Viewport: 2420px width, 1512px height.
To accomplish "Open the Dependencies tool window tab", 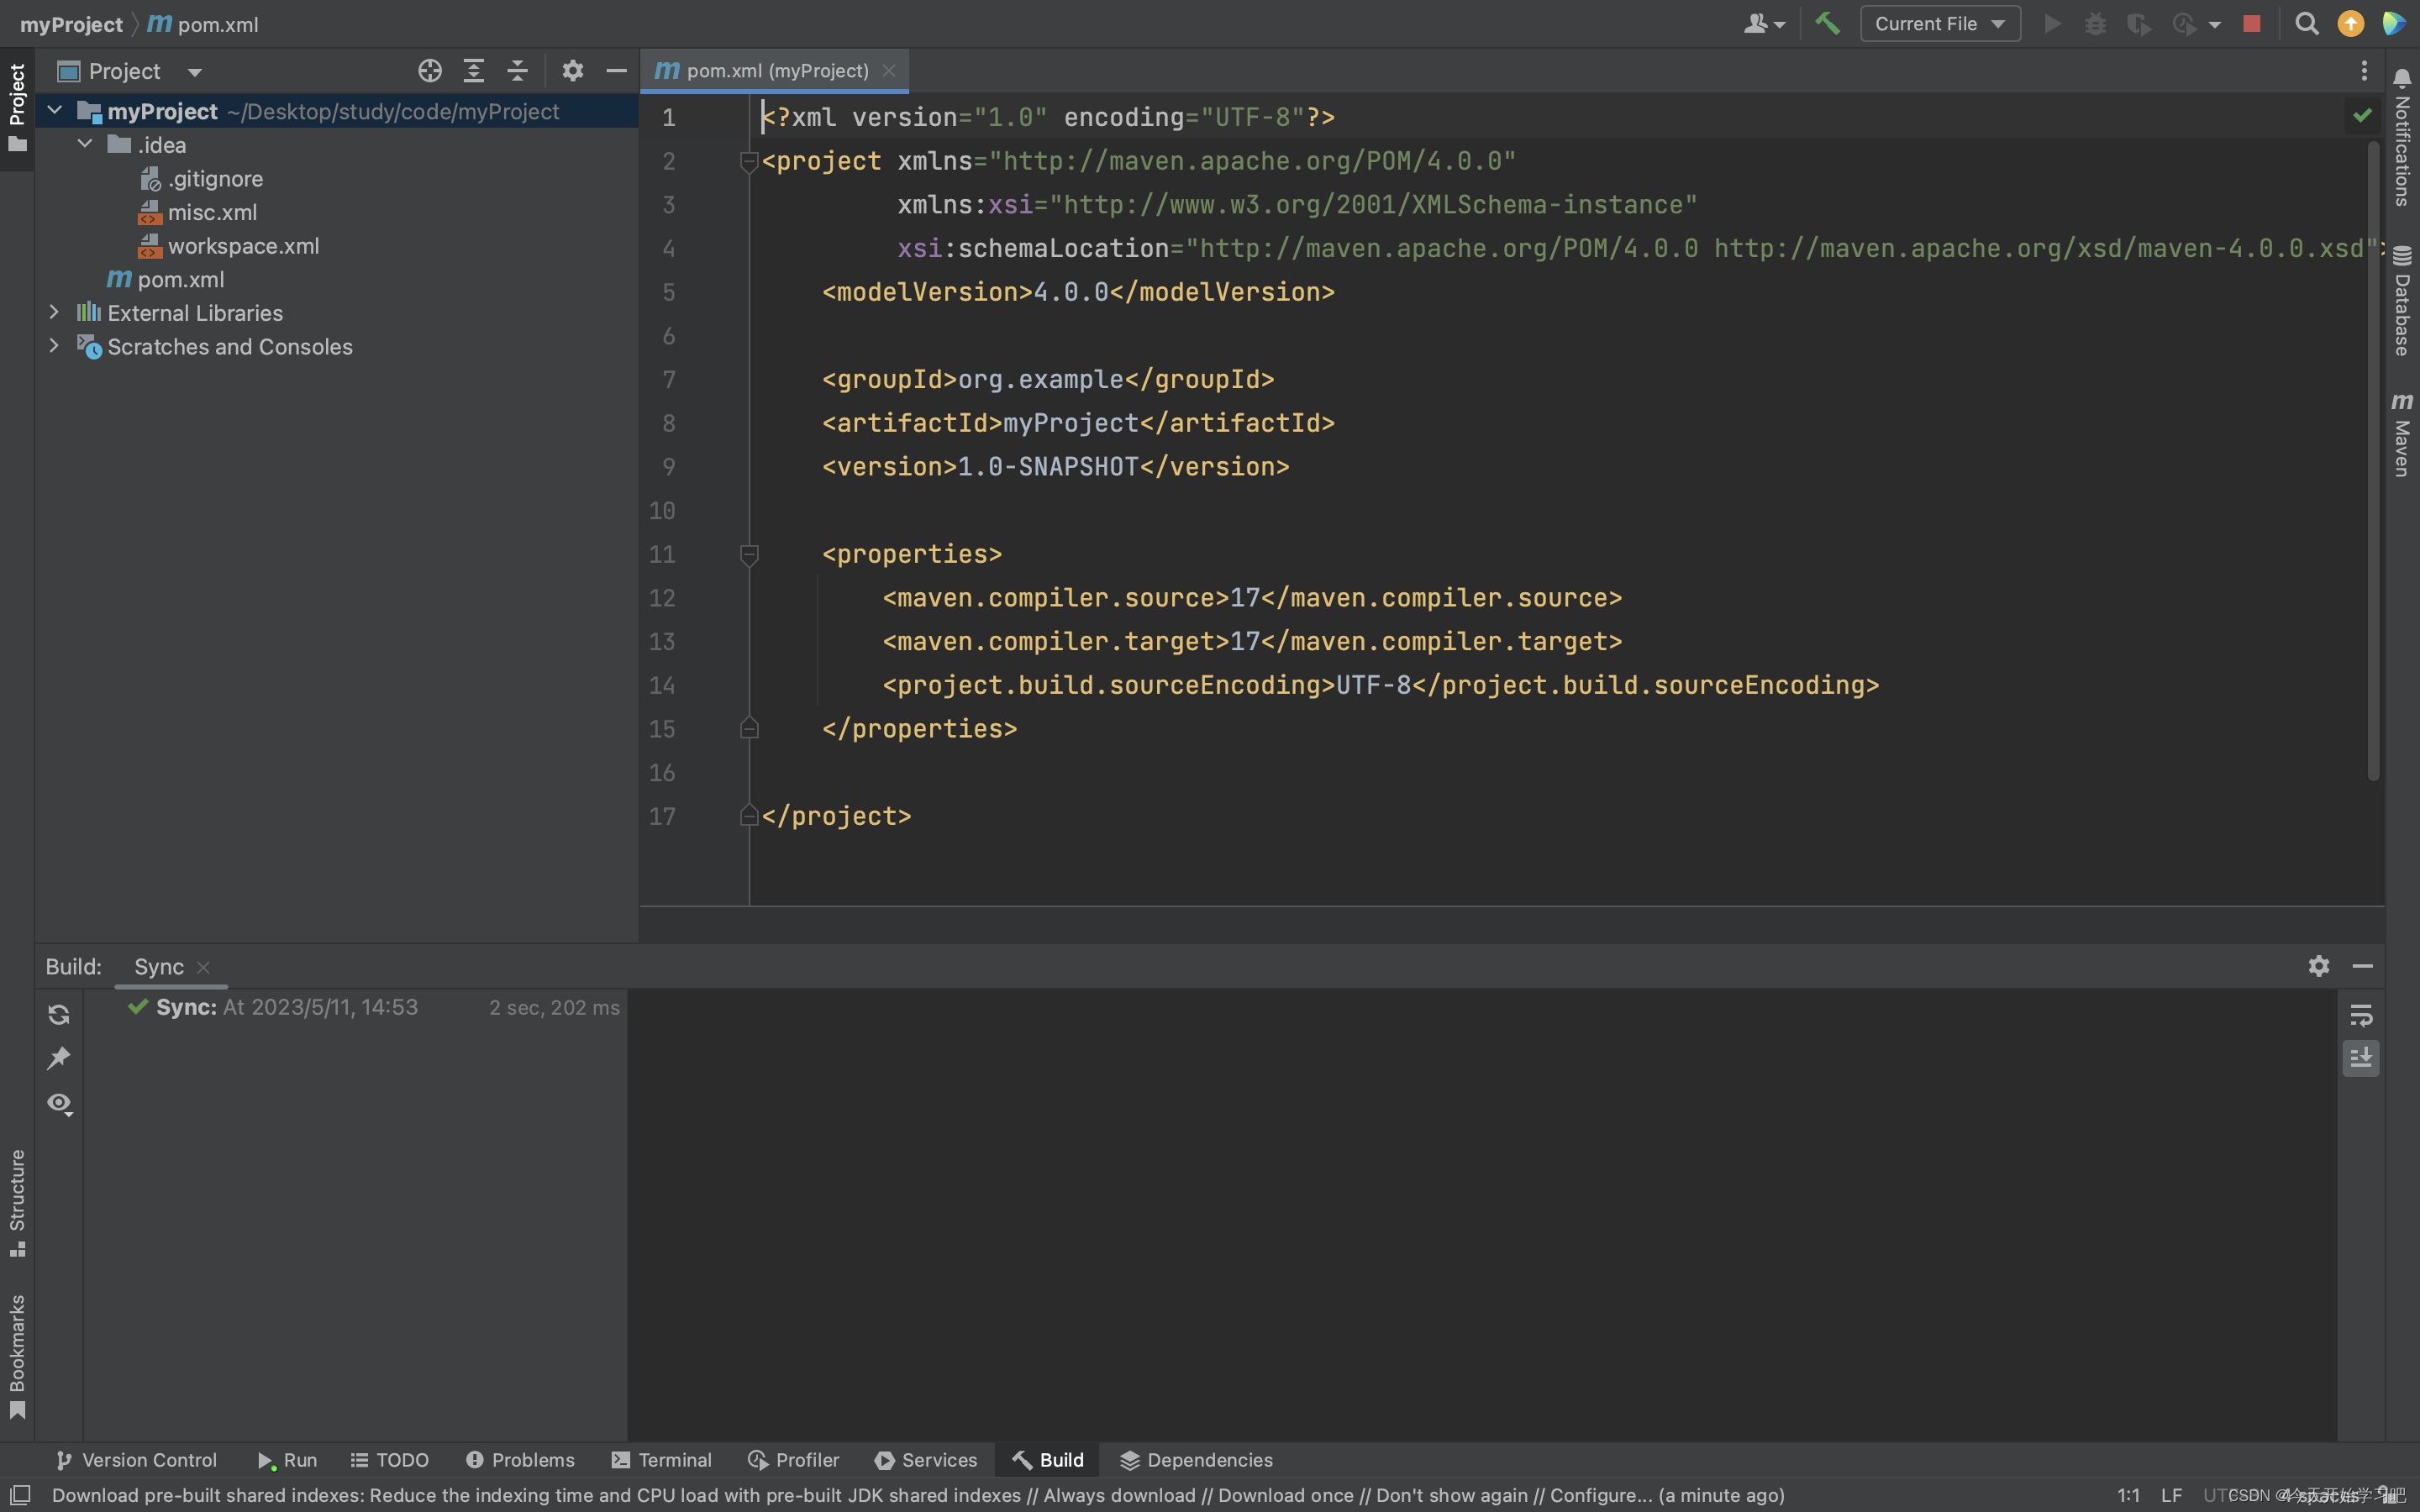I will [x=1196, y=1460].
